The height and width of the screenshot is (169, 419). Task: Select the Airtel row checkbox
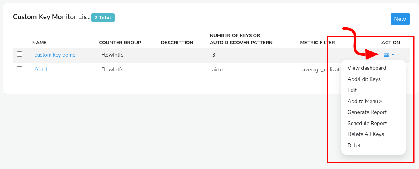[x=19, y=69]
